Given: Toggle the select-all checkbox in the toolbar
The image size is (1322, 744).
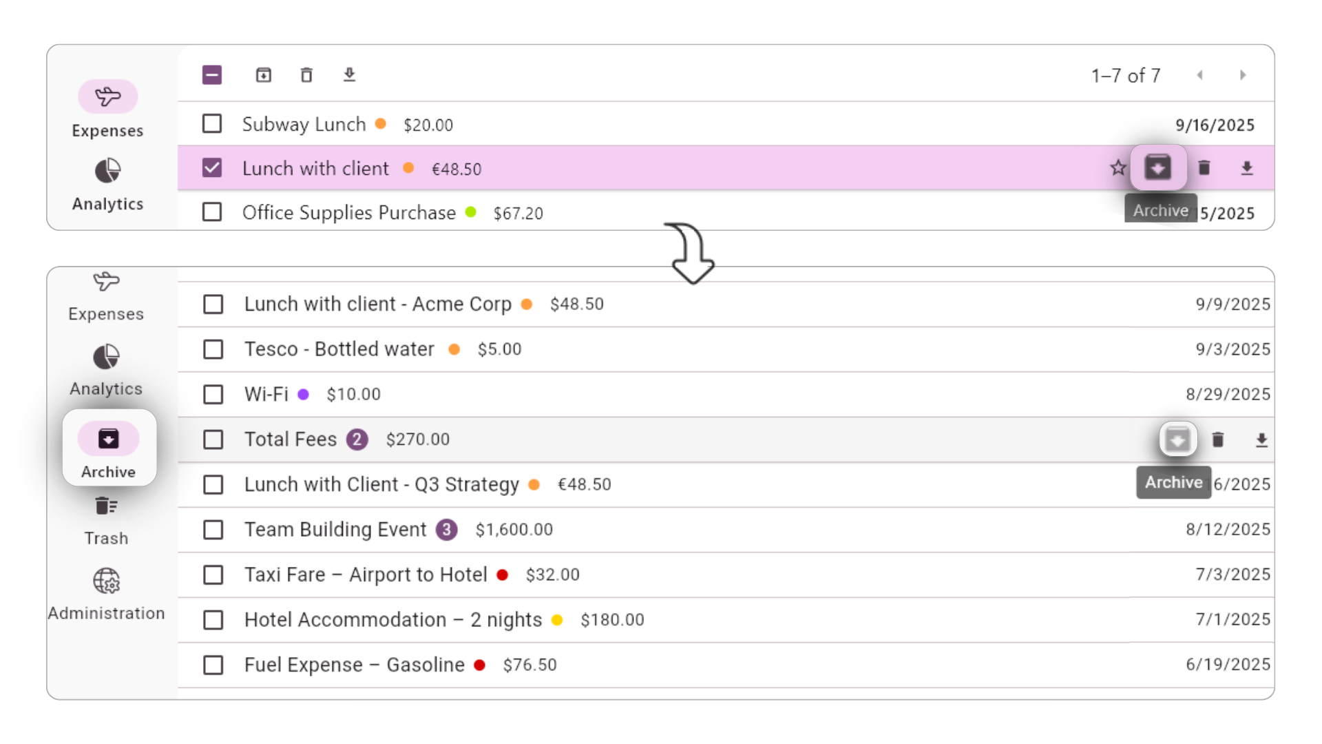Looking at the screenshot, I should (212, 75).
